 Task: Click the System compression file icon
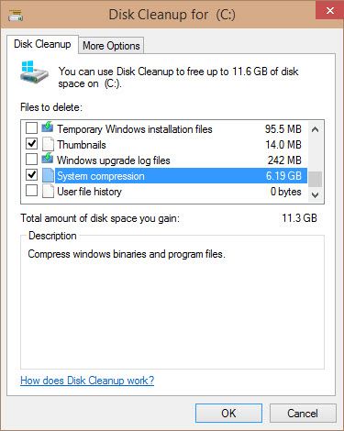point(48,175)
